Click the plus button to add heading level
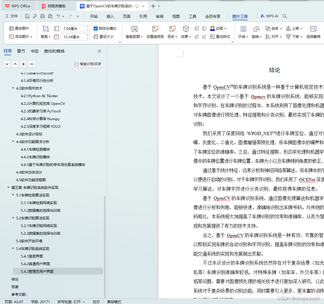Image resolution: width=324 pixels, height=304 pixels. (23, 64)
